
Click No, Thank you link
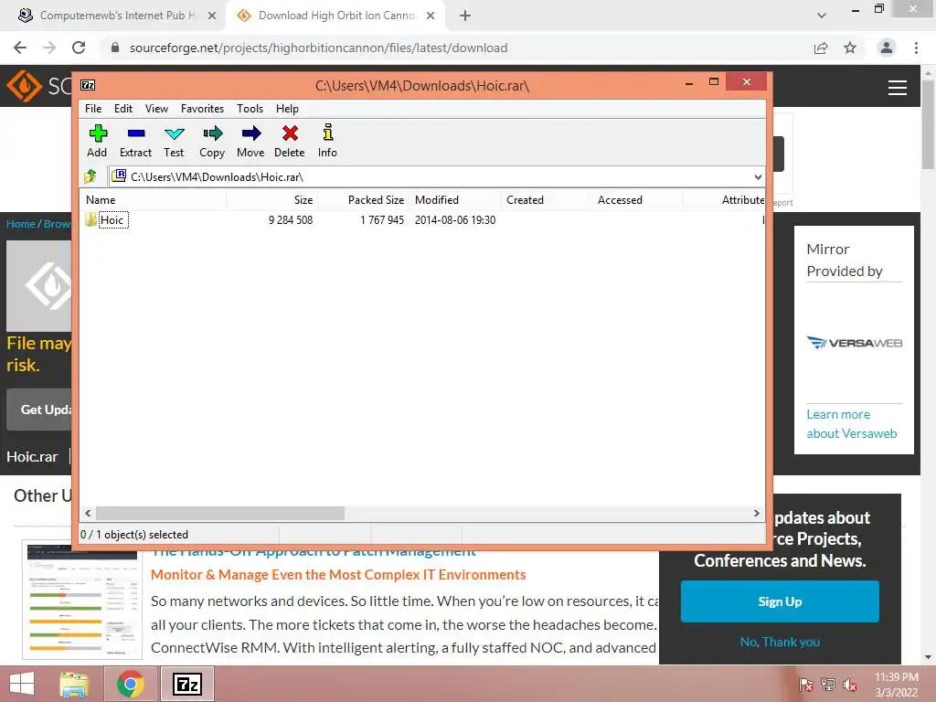780,642
